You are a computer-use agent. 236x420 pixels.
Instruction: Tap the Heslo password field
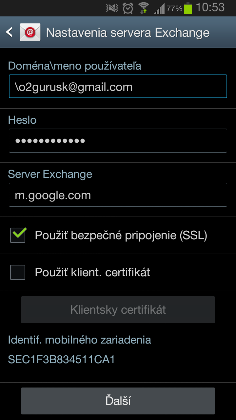[118, 141]
